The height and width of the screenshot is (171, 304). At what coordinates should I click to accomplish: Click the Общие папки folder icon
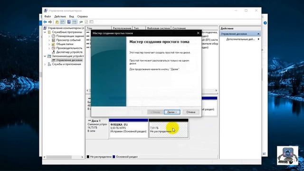pos(54,44)
